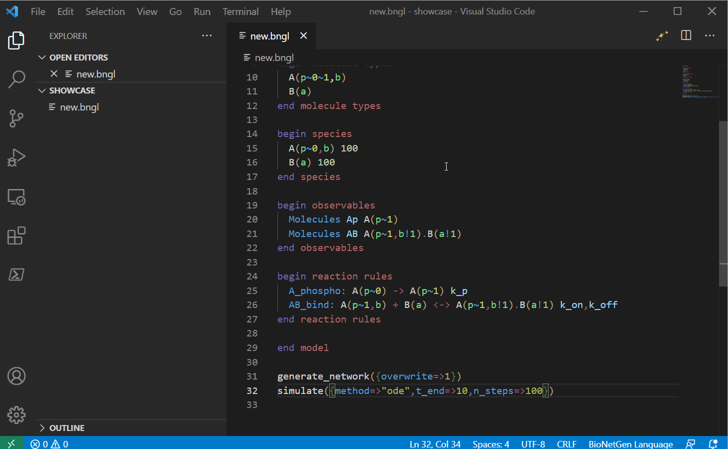Image resolution: width=728 pixels, height=449 pixels.
Task: Click 'end molecule types' on line 12
Action: point(329,105)
